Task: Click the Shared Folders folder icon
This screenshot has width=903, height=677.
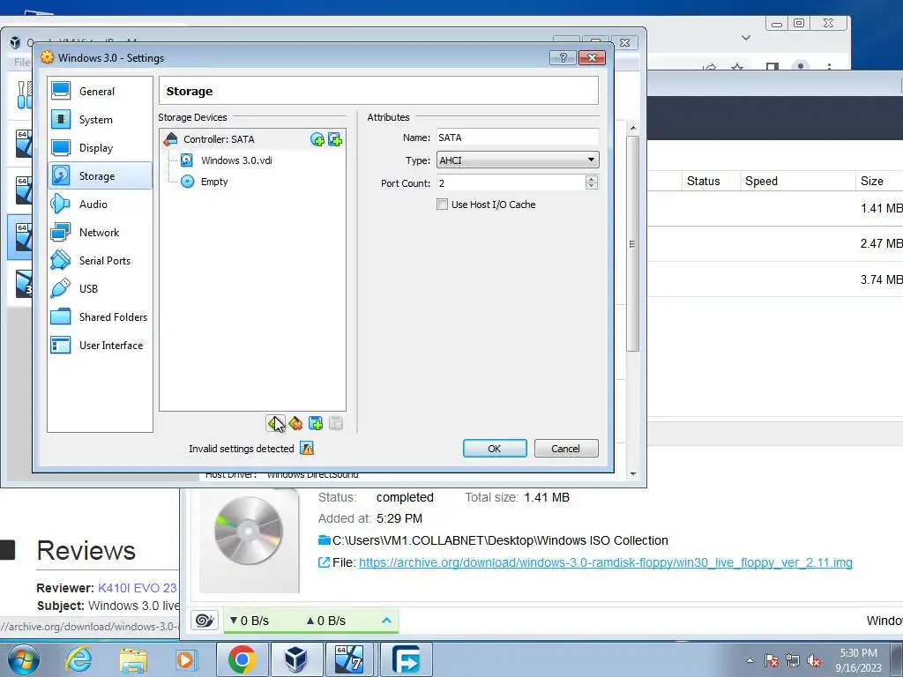Action: (61, 316)
